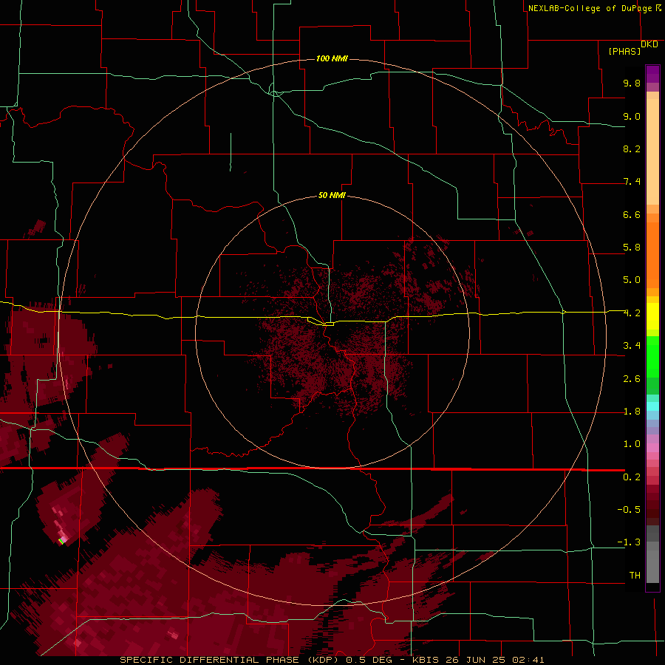Click the 3.4 scale value
This screenshot has height=665, width=665.
point(632,346)
